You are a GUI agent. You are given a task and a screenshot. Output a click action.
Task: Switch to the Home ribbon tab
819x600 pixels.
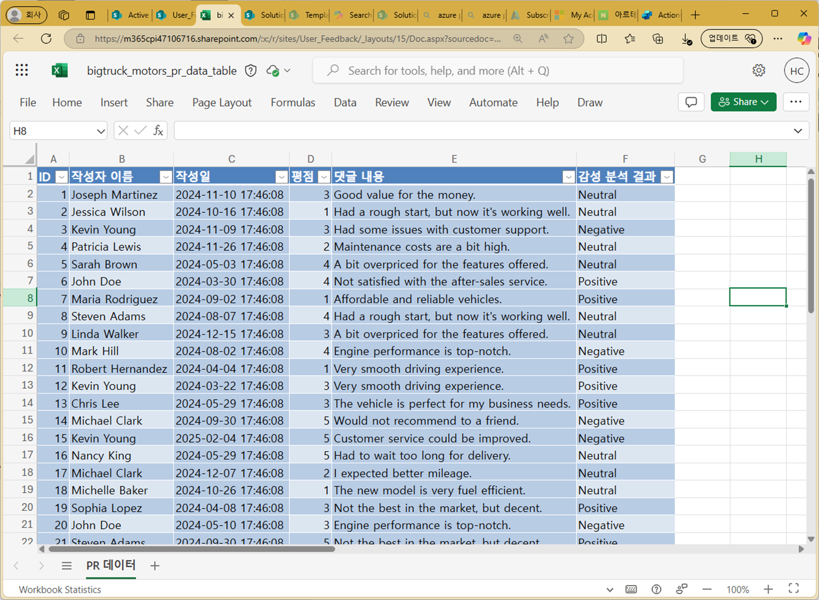pyautogui.click(x=67, y=102)
